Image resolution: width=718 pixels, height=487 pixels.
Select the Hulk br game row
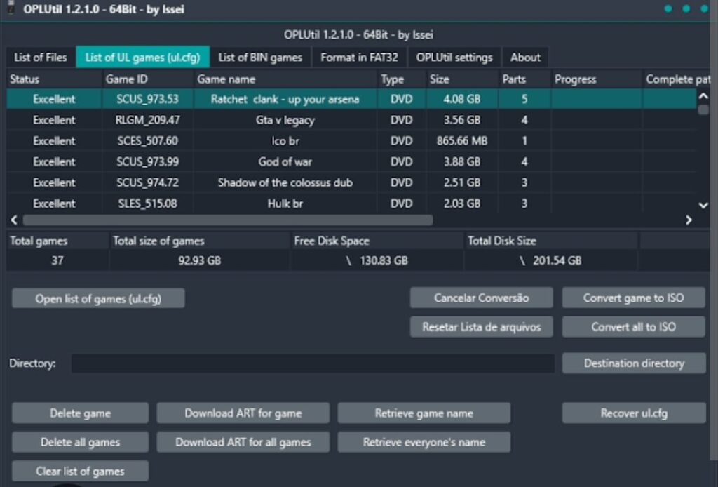point(351,204)
